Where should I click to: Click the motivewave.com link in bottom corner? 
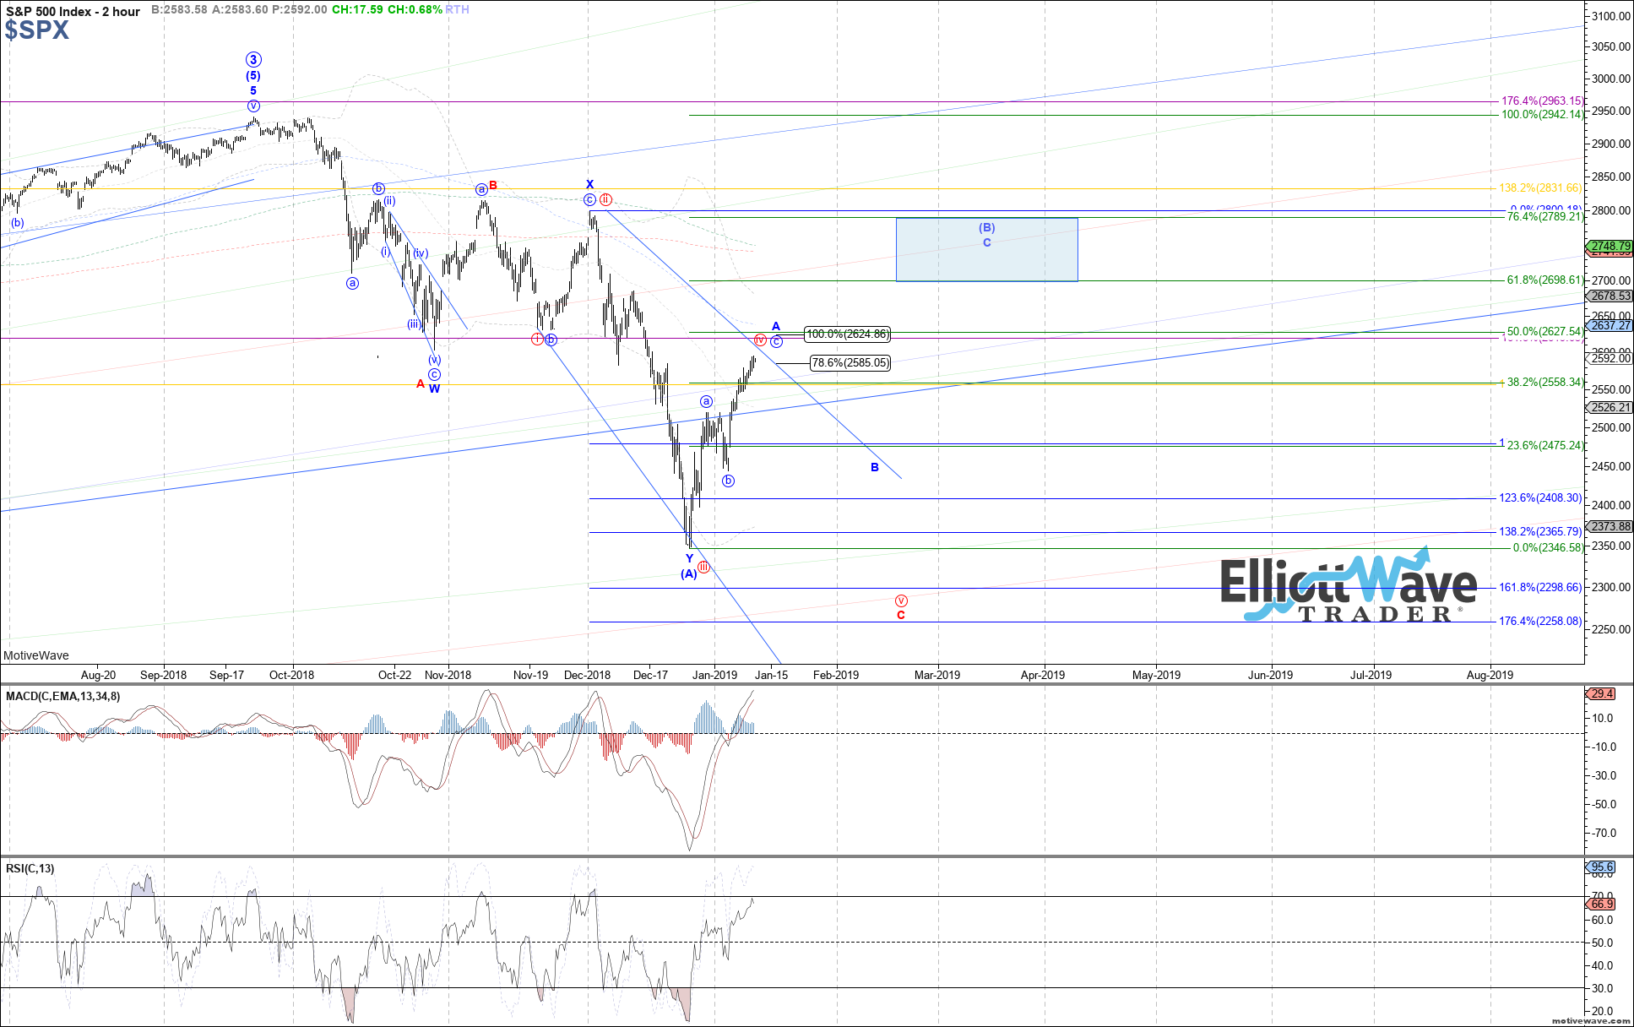point(1590,1021)
